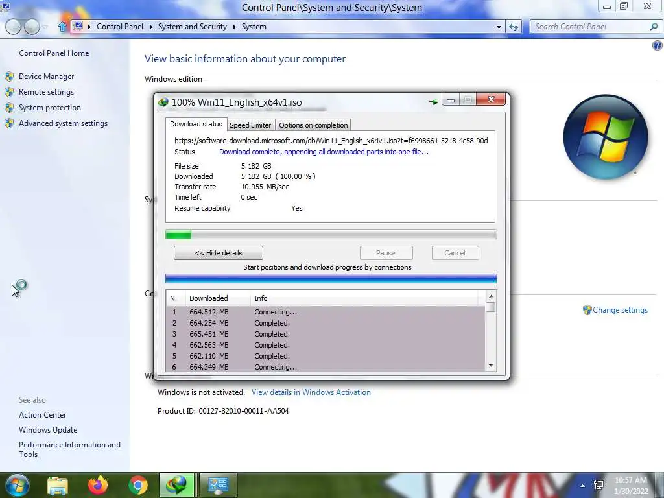Open System protection link

click(49, 108)
